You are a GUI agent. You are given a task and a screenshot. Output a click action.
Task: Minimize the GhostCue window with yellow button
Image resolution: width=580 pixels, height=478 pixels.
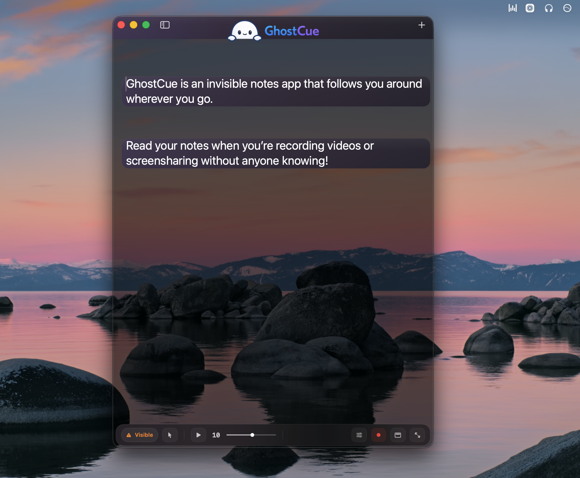coord(134,25)
